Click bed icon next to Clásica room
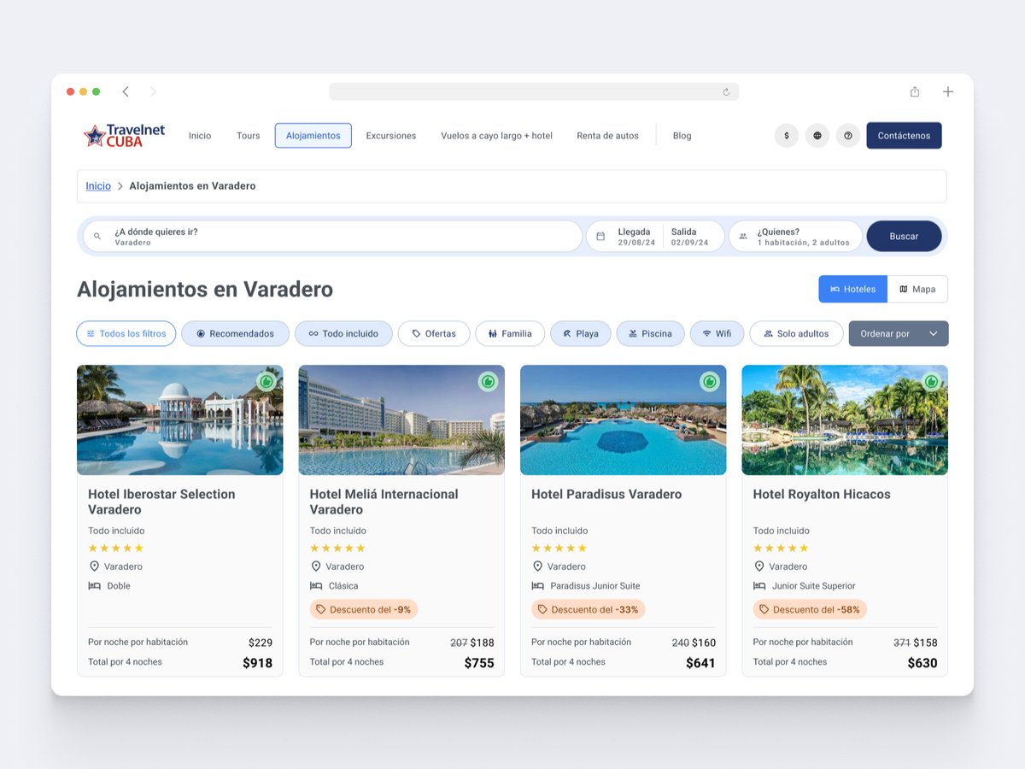 pos(316,586)
